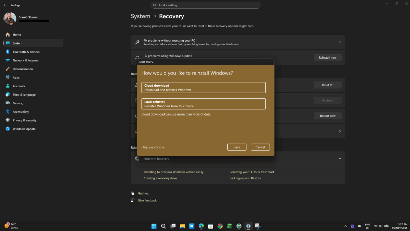Go to Accounts settings
This screenshot has width=410, height=231.
click(33, 86)
